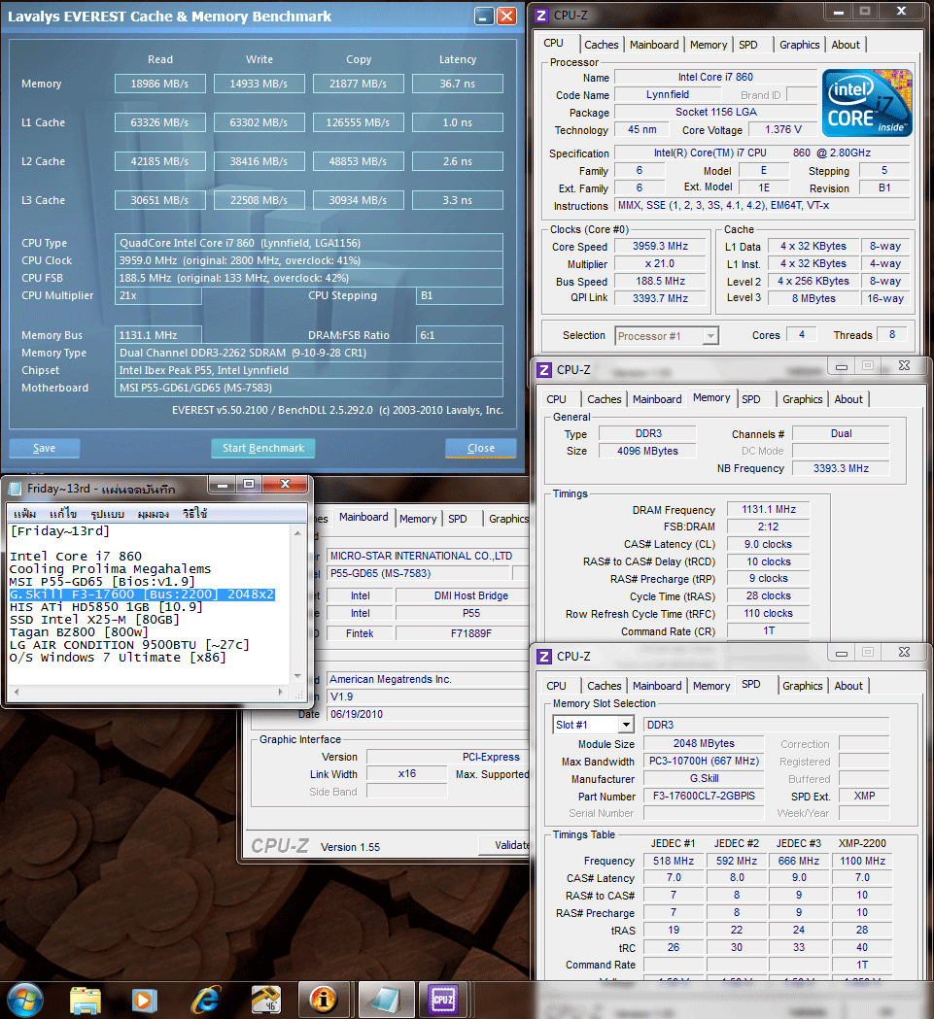
Task: Open the Notepad แก้ไข menu
Action: tap(63, 514)
